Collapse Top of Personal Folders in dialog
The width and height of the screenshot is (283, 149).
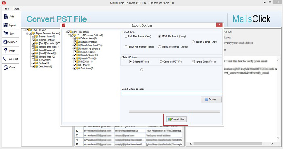tap(69, 35)
